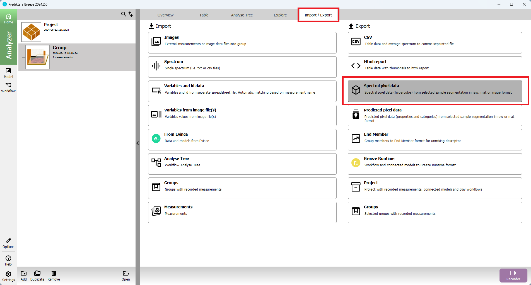
Task: Click the Add folder icon
Action: pos(24,276)
